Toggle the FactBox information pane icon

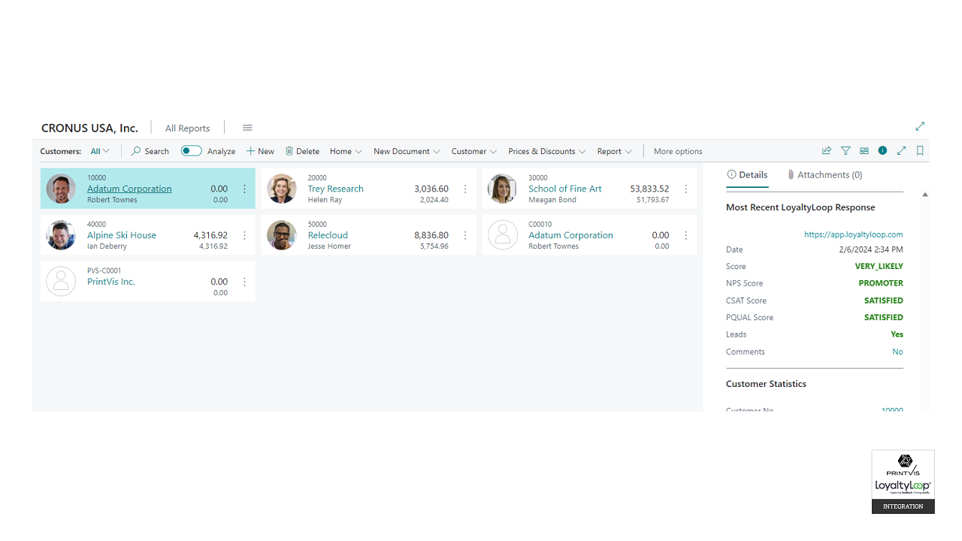882,151
